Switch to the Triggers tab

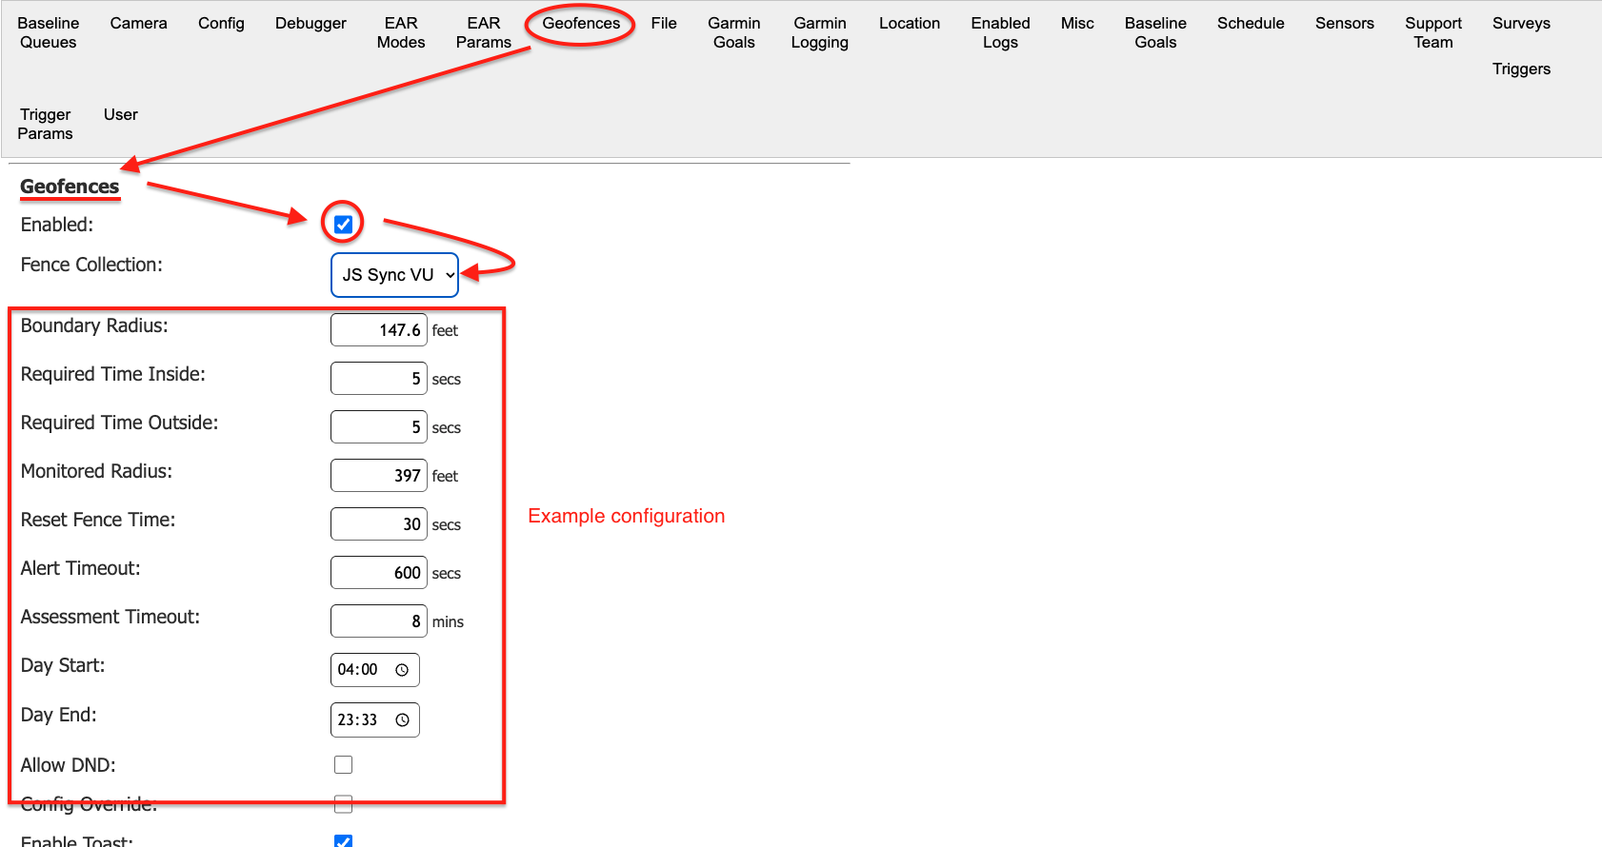1521,69
